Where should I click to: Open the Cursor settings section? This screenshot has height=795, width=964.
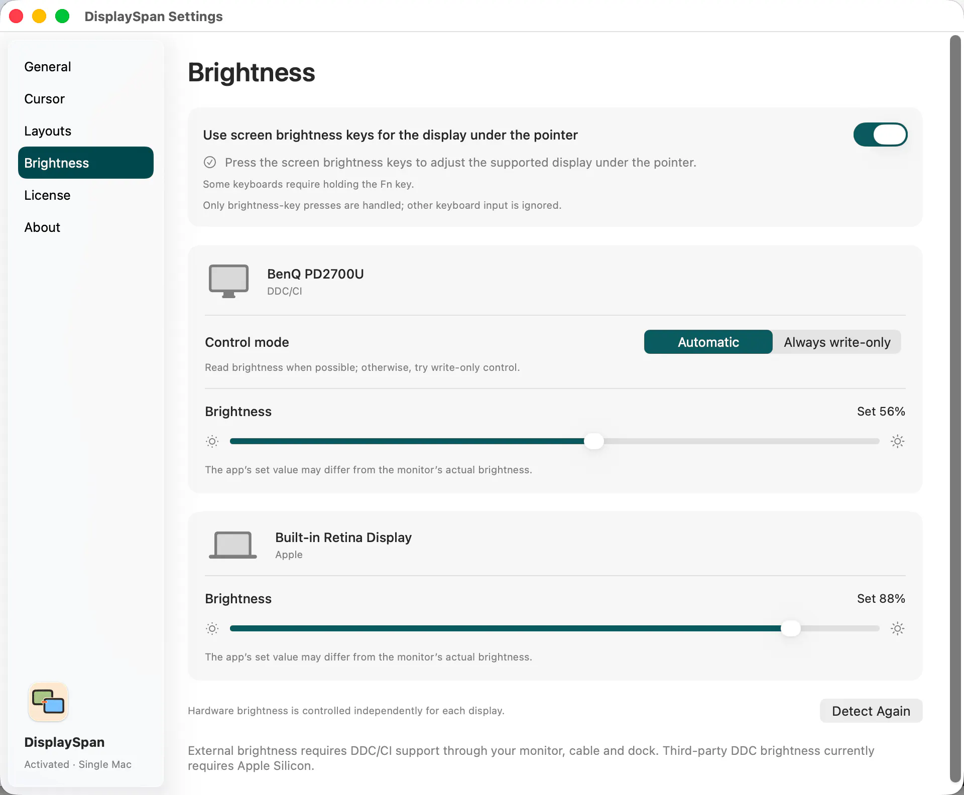pyautogui.click(x=86, y=98)
